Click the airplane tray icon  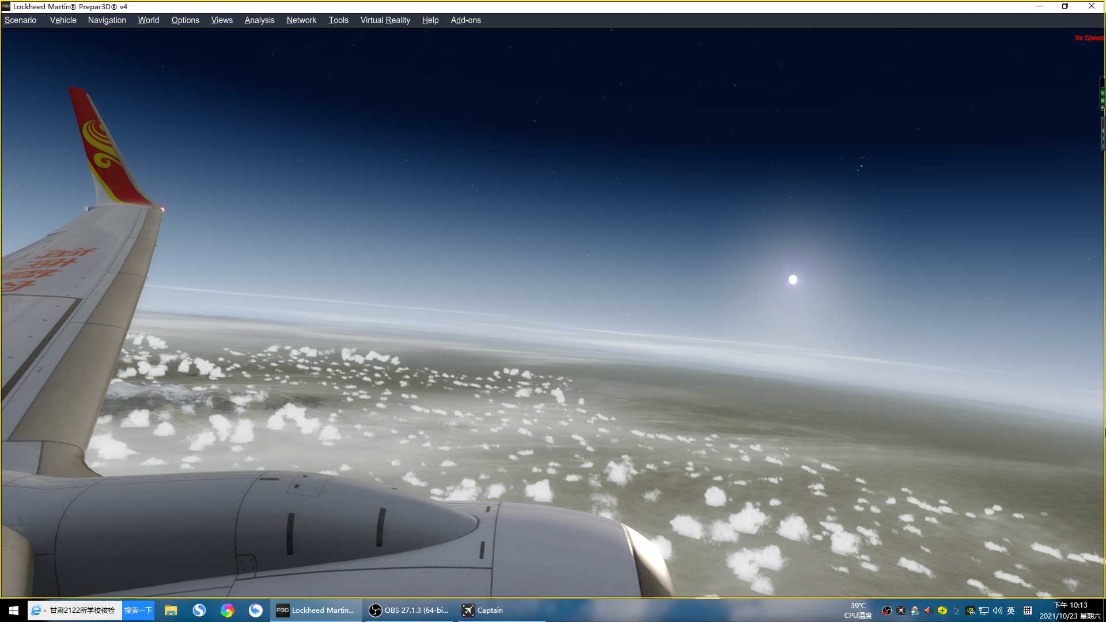pos(901,610)
